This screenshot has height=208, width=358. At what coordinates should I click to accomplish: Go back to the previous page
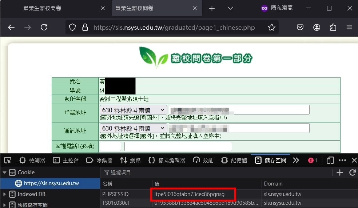11,28
